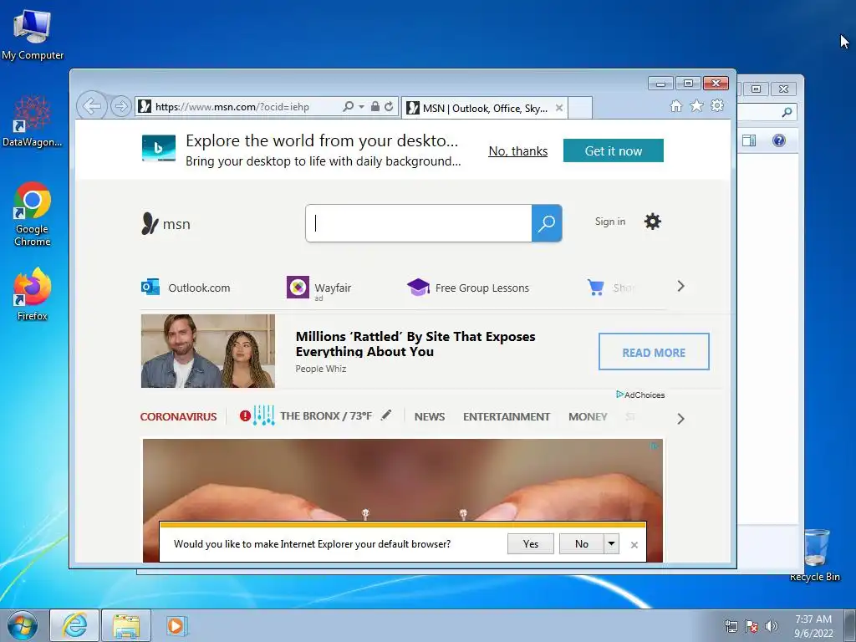This screenshot has height=642, width=856.
Task: Open the NEWS section
Action: 430,416
